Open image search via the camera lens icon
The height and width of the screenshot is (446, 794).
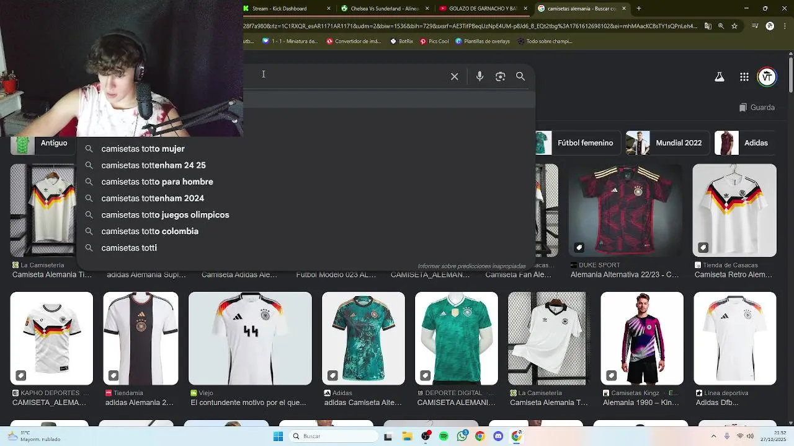[x=501, y=76]
